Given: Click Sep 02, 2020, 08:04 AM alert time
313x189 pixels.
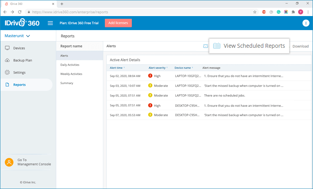Looking at the screenshot, I should click(125, 76).
